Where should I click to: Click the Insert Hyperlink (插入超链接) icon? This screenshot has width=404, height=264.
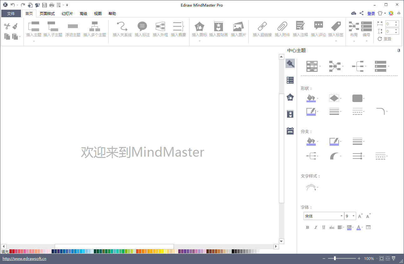click(x=262, y=27)
